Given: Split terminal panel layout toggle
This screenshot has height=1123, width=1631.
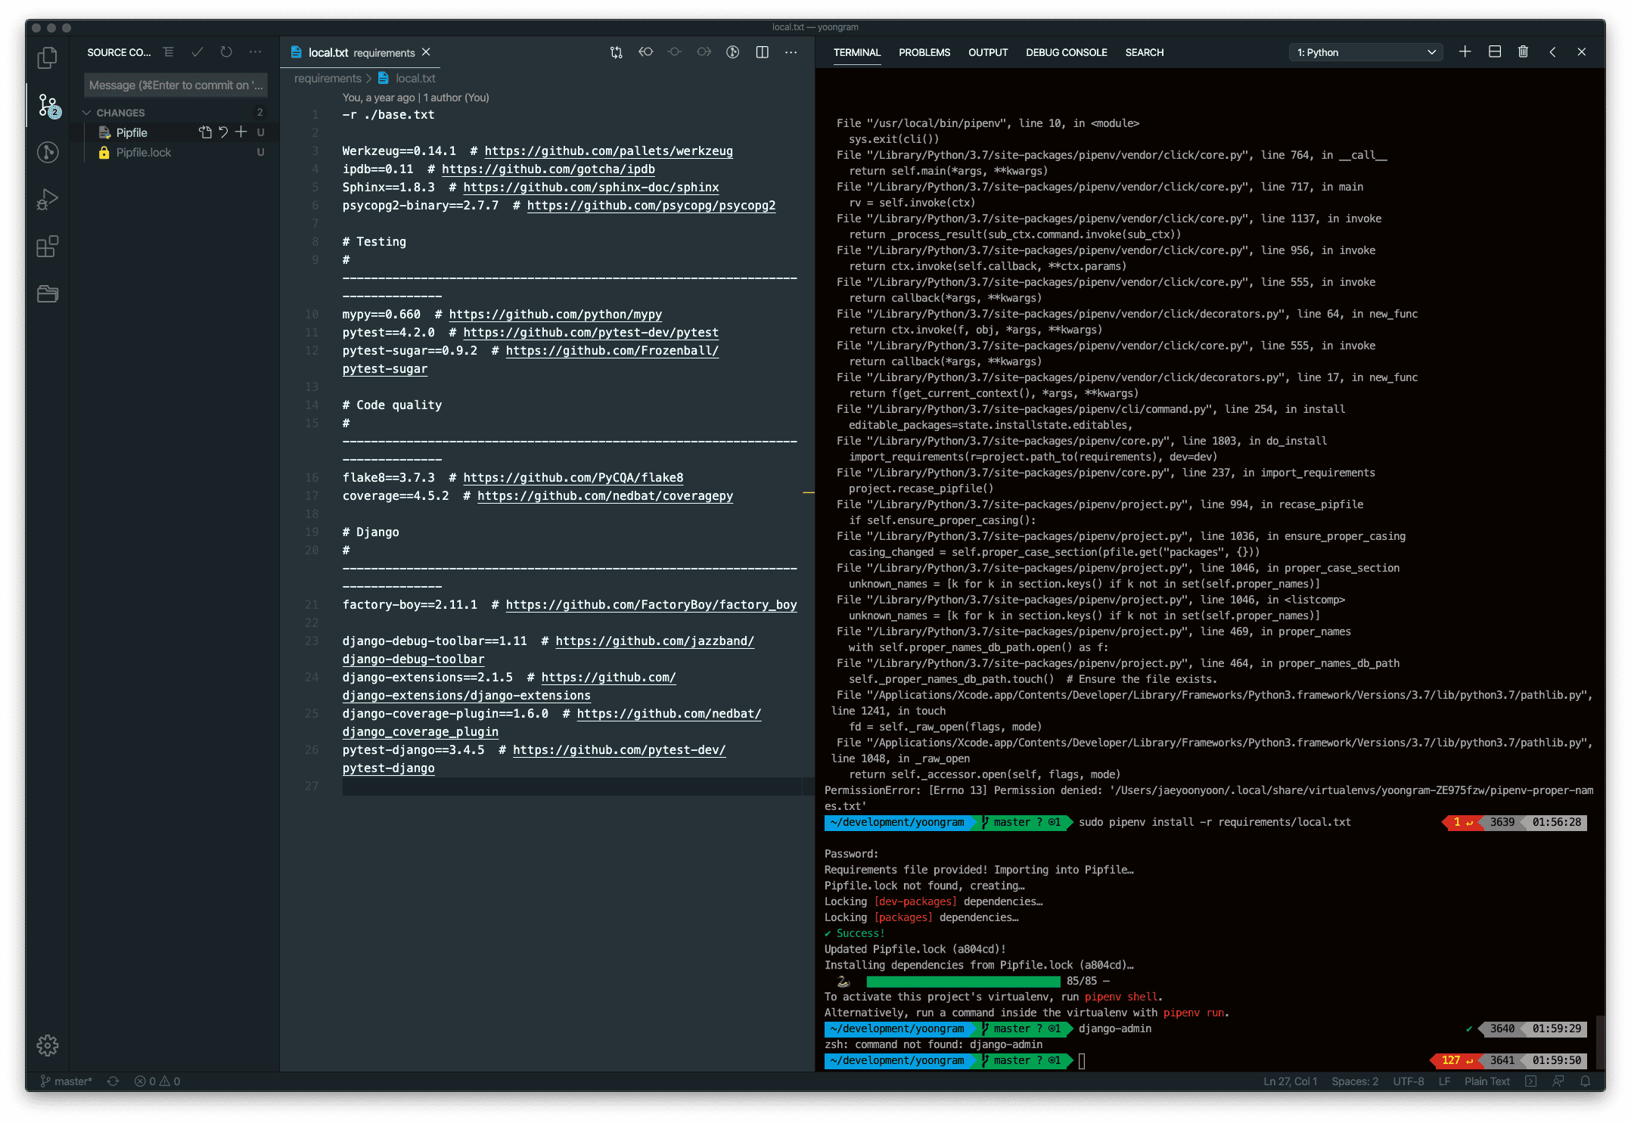Looking at the screenshot, I should coord(1494,52).
